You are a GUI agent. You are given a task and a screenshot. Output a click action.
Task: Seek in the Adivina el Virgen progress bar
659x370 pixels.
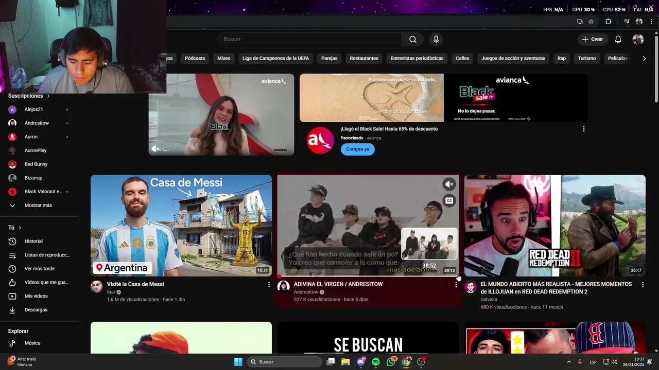pyautogui.click(x=368, y=276)
